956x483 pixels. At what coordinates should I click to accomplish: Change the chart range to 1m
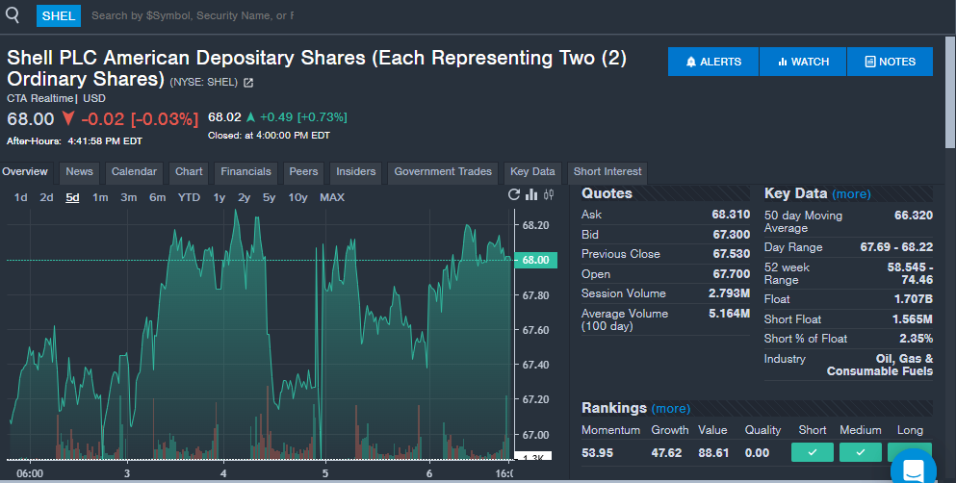[100, 197]
